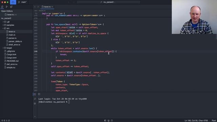Select lexer.rs in the src folder

[16, 32]
